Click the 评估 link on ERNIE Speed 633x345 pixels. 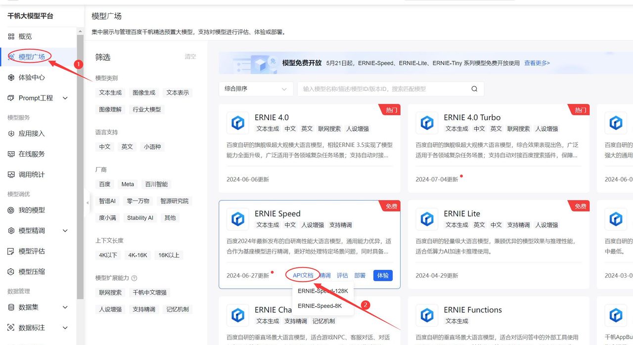pos(342,276)
